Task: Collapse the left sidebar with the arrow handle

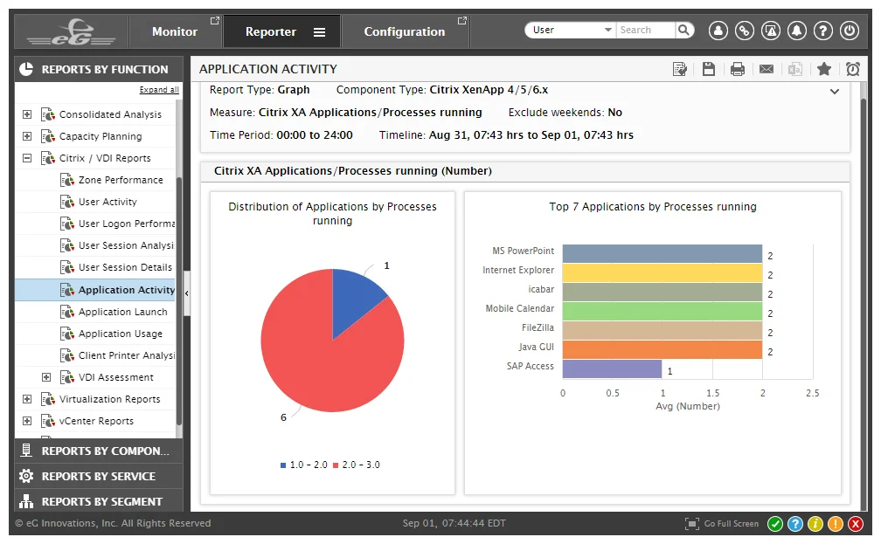Action: 186,293
